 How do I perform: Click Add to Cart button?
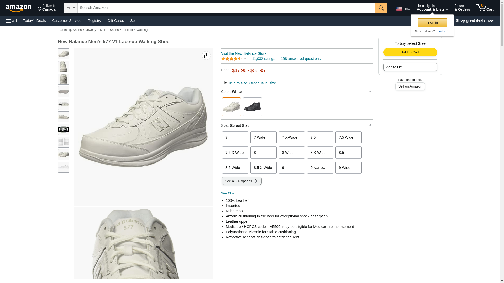coord(410,52)
